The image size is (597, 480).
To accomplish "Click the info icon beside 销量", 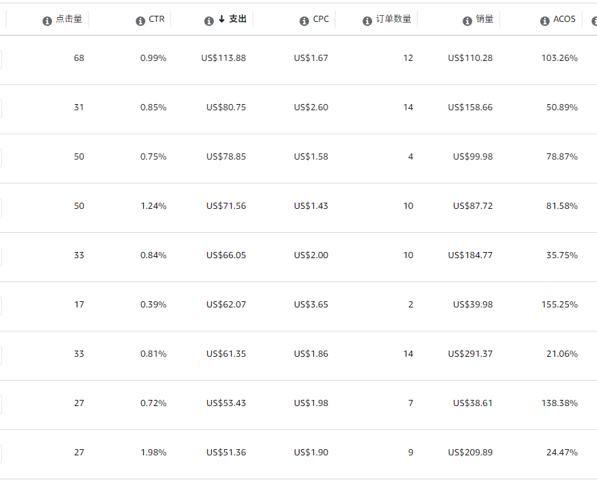I will coord(468,21).
